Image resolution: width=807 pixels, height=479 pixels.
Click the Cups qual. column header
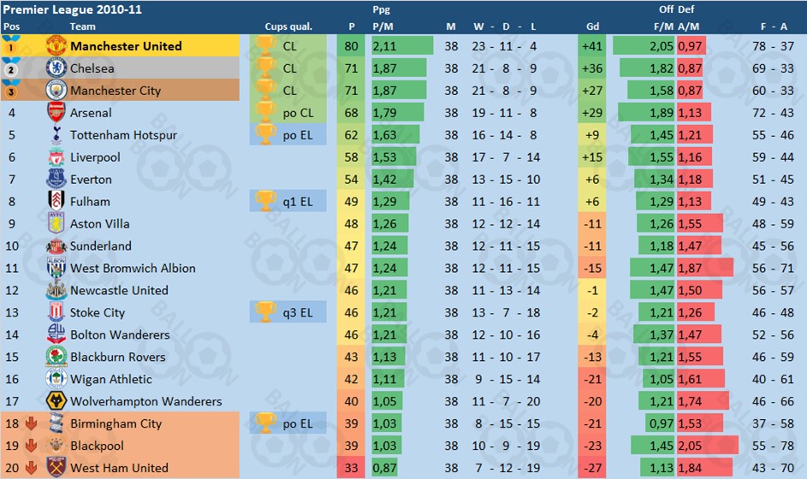click(288, 27)
